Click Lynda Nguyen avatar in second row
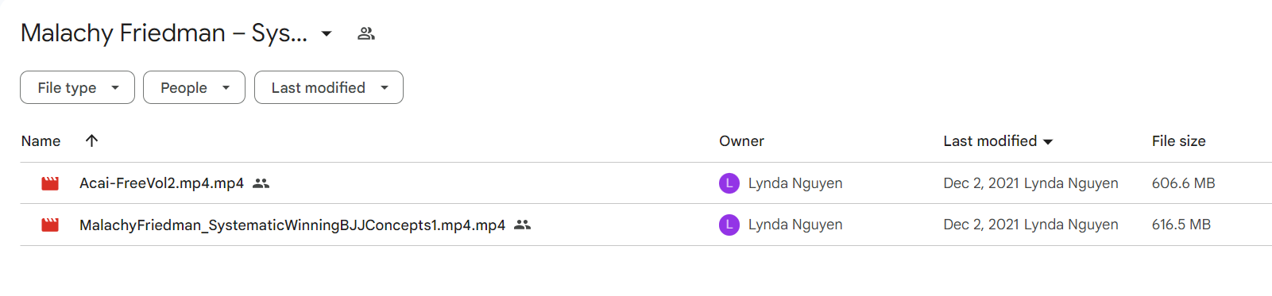 pyautogui.click(x=729, y=225)
